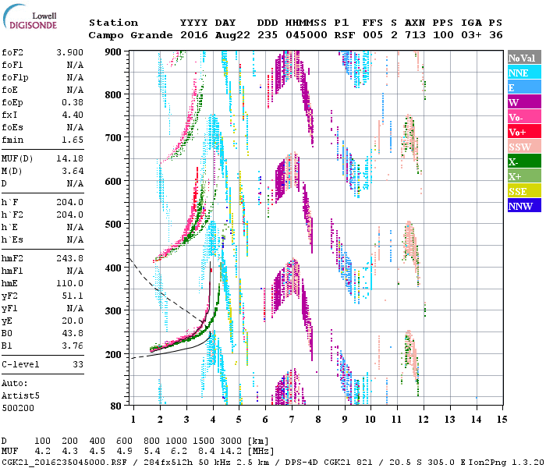Click the MUF 14.2 value for 3000 km
The image size is (546, 468).
click(x=231, y=452)
